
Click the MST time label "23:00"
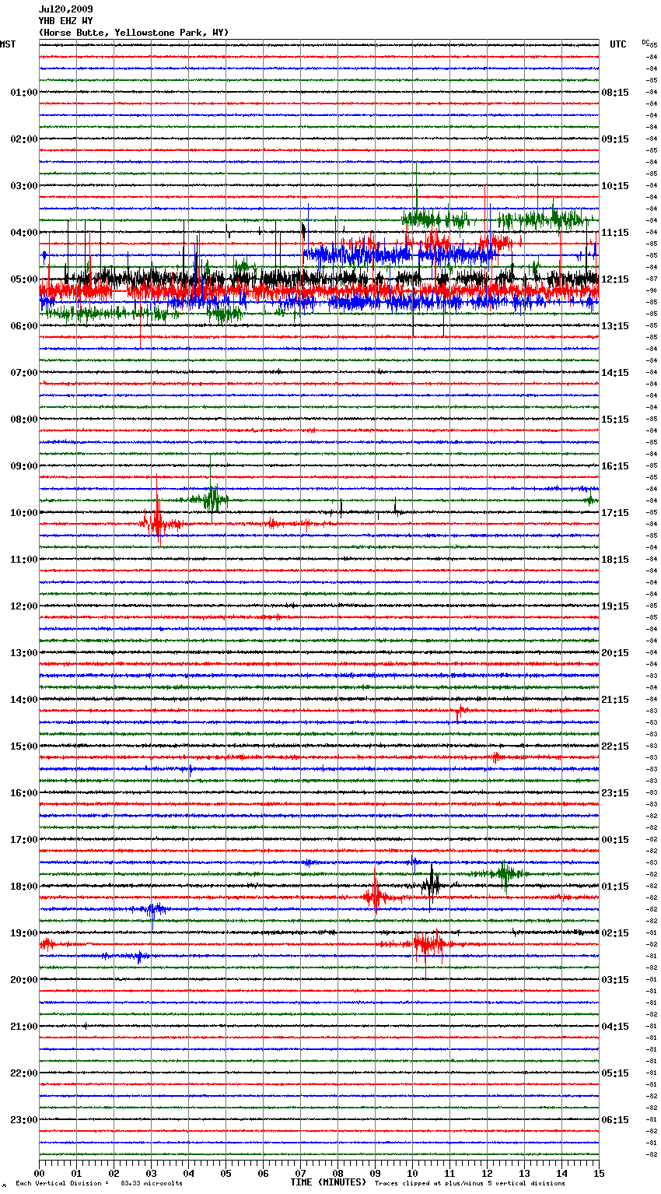pyautogui.click(x=24, y=1120)
